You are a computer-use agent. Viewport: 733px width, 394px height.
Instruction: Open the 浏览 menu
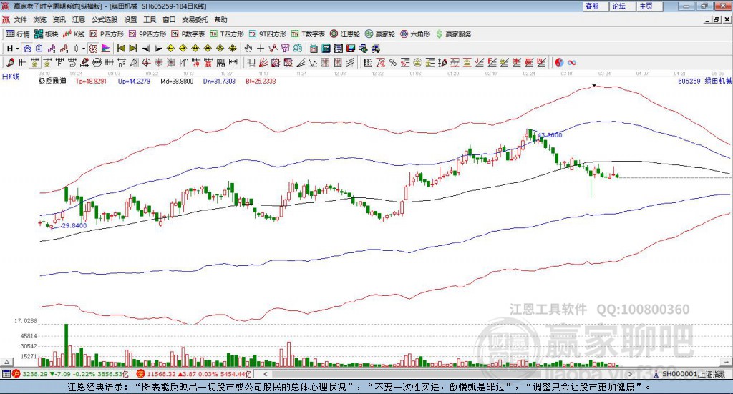[x=40, y=19]
